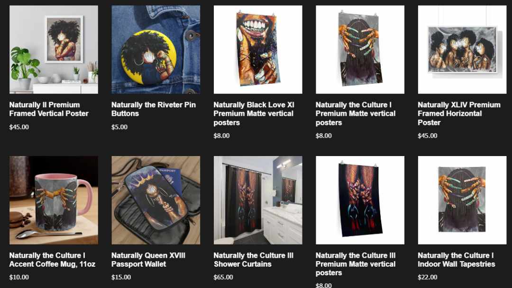Open the shower curtains product photo
The width and height of the screenshot is (512, 288).
click(x=258, y=200)
